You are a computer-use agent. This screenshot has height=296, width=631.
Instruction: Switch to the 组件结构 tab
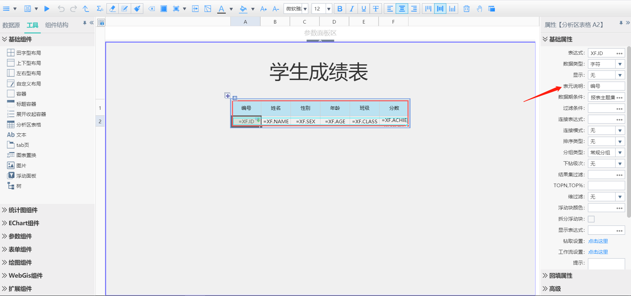(x=57, y=25)
